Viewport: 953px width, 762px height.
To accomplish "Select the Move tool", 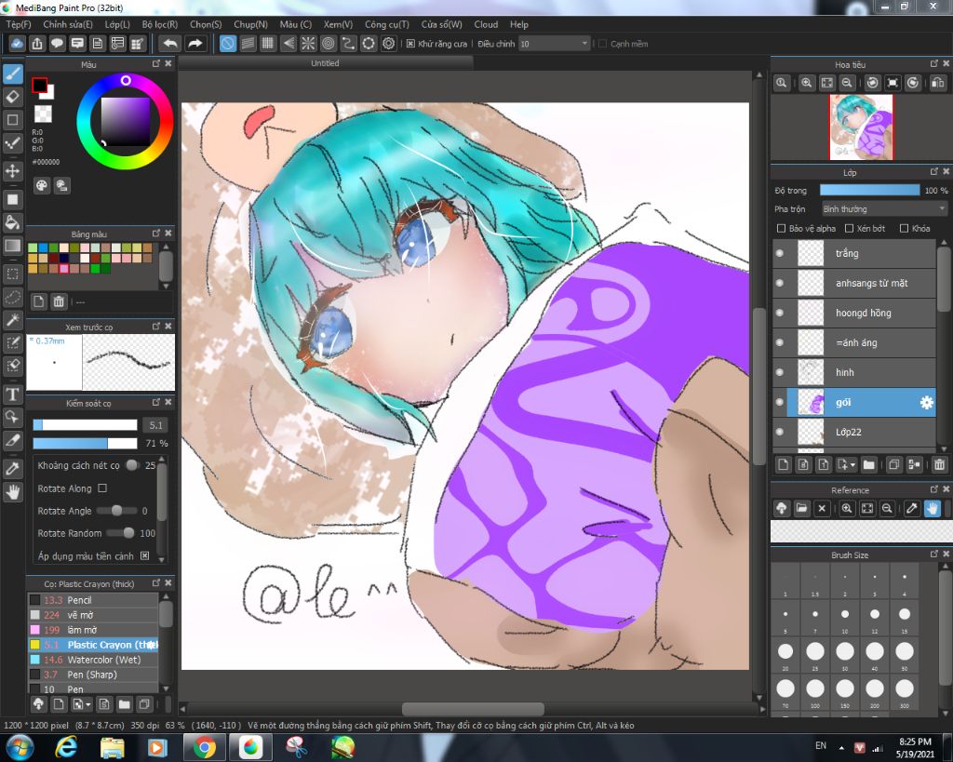I will (x=13, y=171).
